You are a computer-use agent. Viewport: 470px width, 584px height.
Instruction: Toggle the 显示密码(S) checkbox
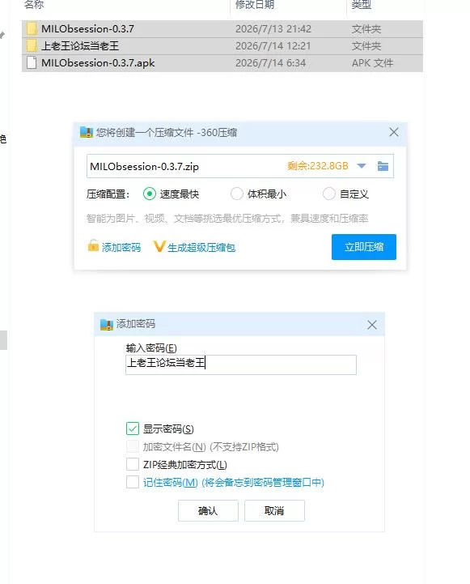click(133, 428)
